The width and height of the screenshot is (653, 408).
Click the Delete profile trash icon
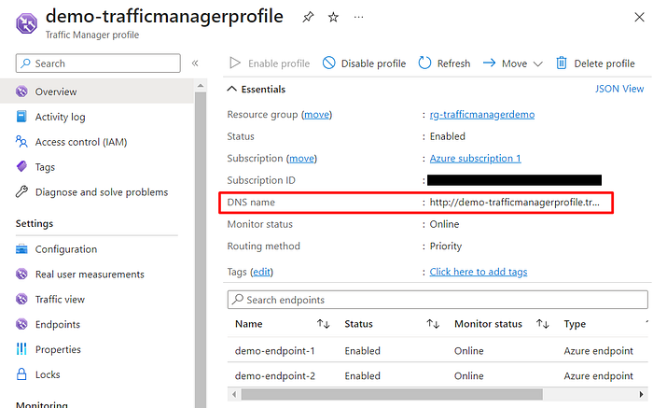[x=562, y=63]
